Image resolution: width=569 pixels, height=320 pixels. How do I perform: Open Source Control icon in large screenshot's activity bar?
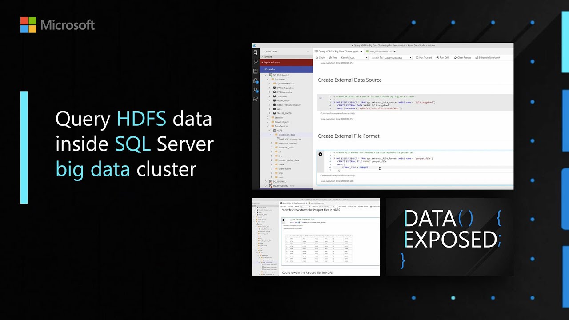[x=256, y=90]
